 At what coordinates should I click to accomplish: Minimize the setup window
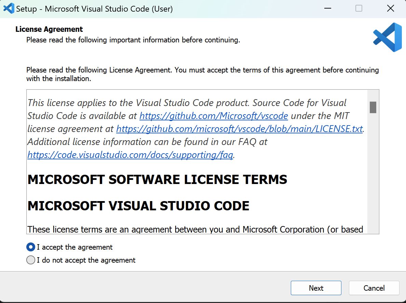(x=328, y=9)
